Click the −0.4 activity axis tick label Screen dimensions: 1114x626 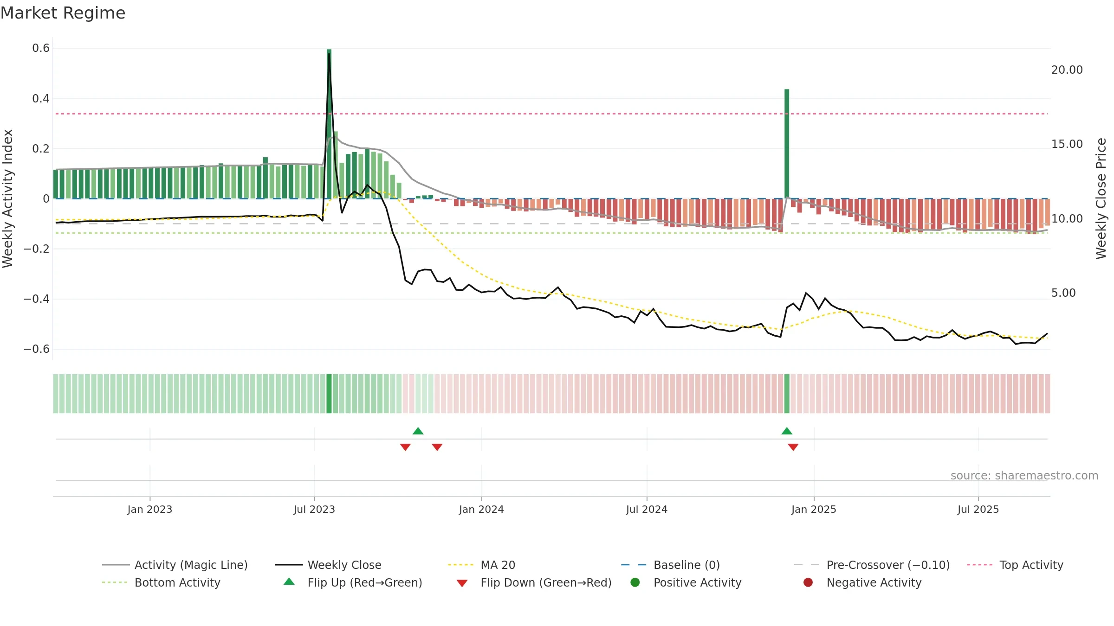37,299
